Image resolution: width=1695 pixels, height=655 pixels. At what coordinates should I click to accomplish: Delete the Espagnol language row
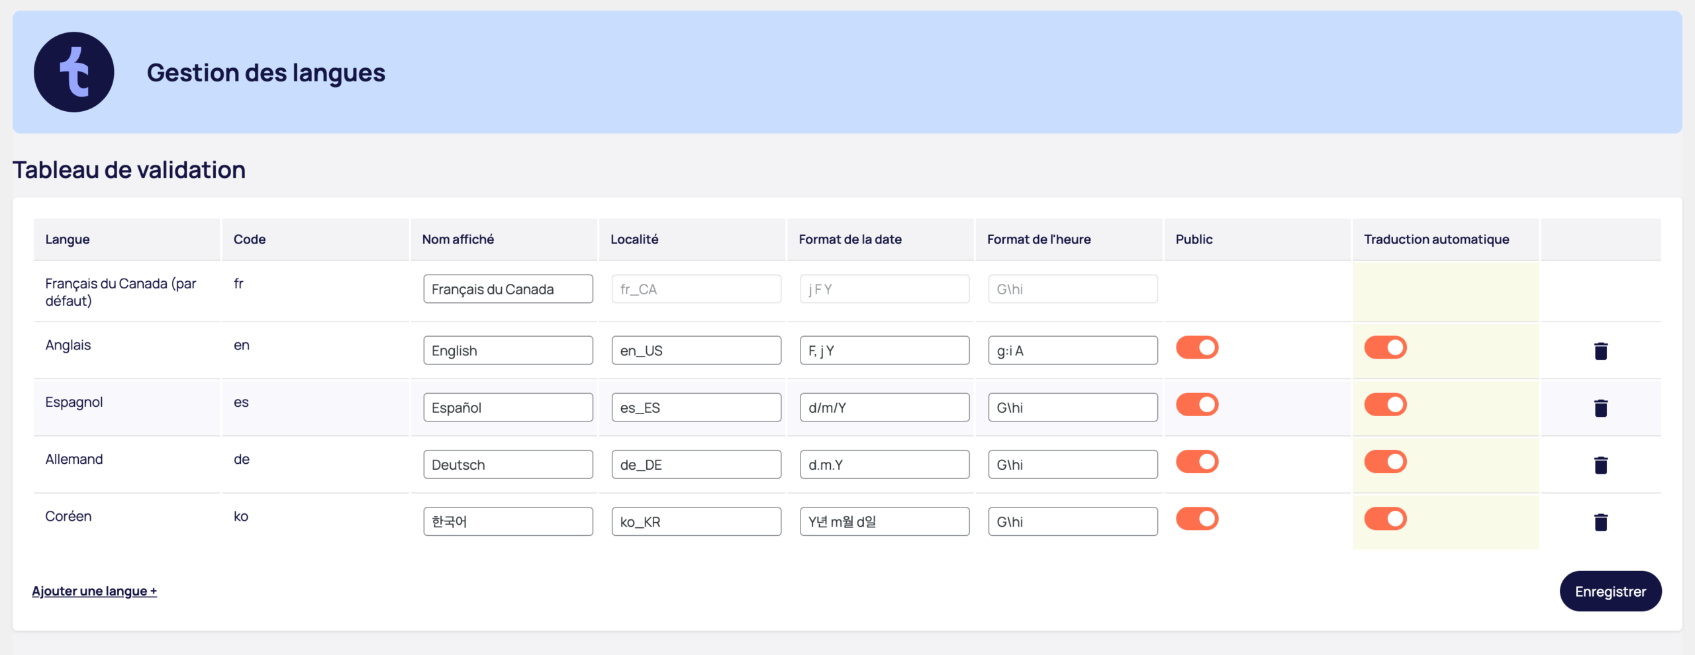(x=1602, y=408)
